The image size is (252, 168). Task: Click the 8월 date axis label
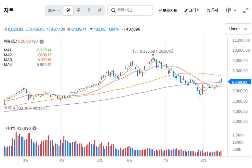203,160
